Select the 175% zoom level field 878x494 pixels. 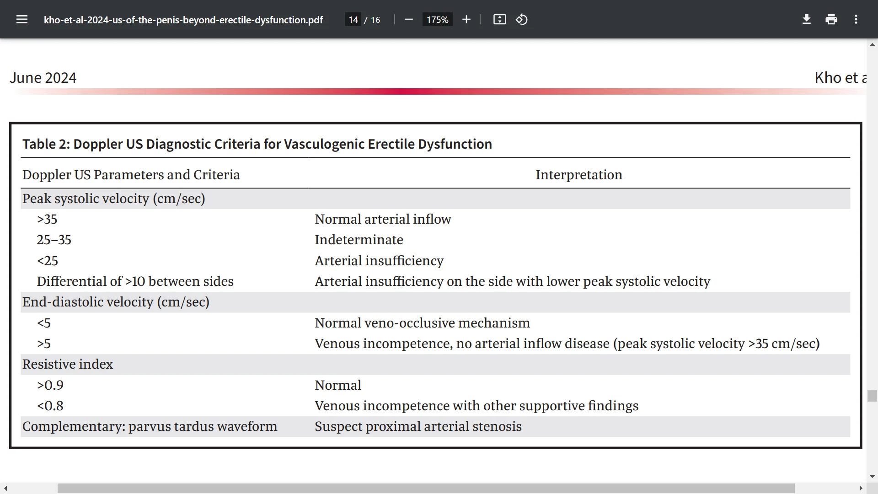[438, 20]
